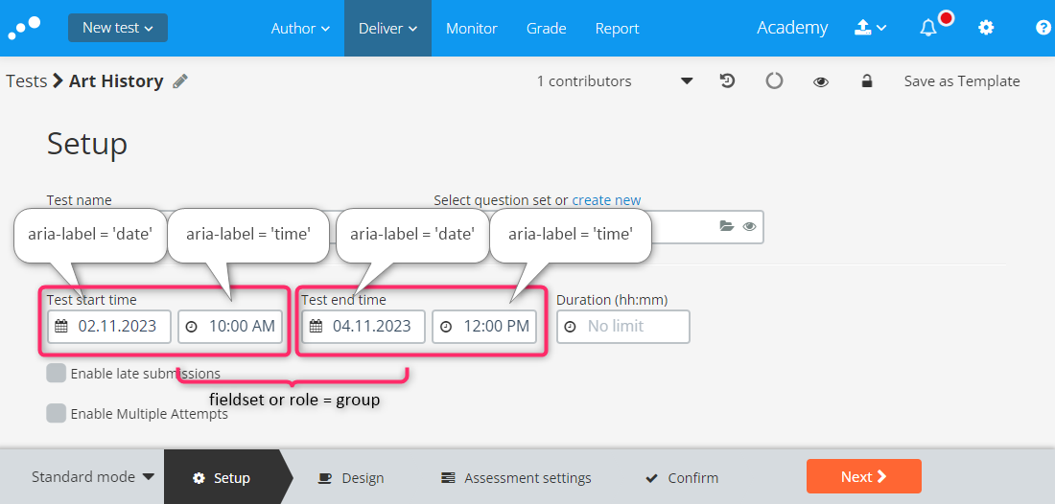
Task: Open the Author menu
Action: [x=300, y=28]
